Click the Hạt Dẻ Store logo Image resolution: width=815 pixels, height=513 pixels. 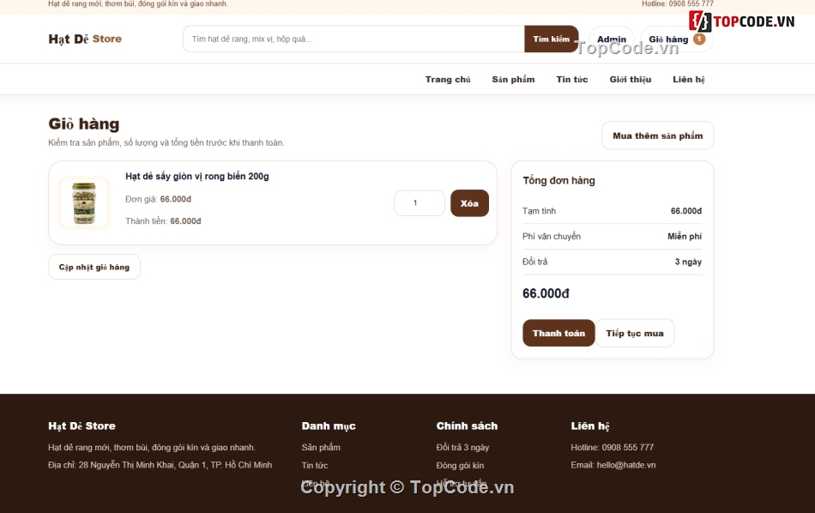[85, 39]
